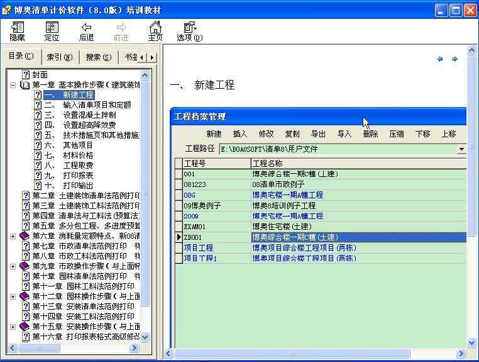This screenshot has width=479, height=362.
Task: Switch to the 书签 (Bookmarks) tab
Action: click(x=131, y=57)
